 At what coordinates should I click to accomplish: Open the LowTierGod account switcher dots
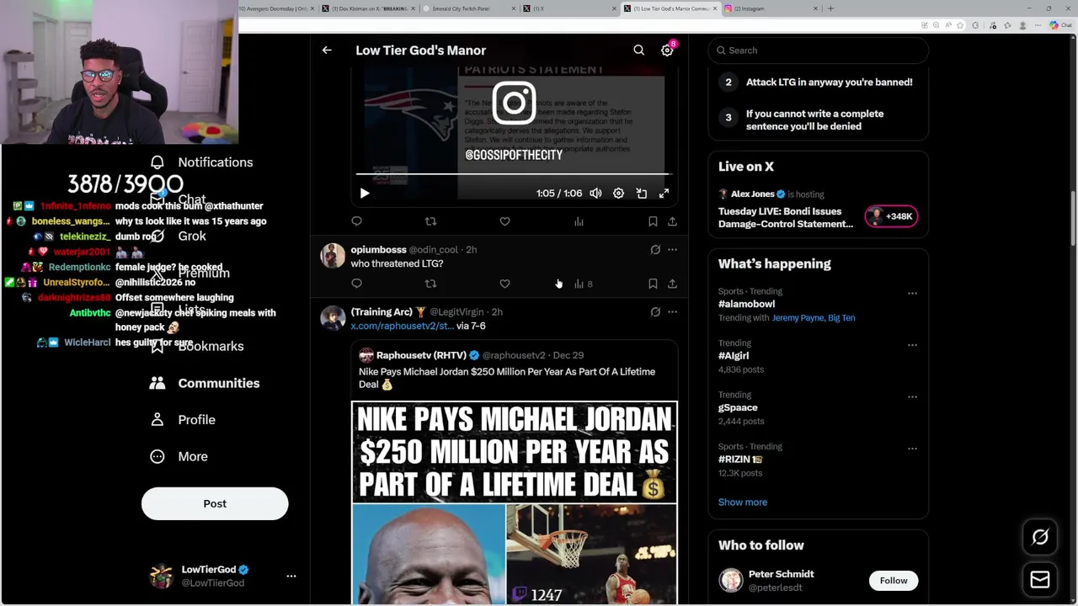pyautogui.click(x=291, y=577)
